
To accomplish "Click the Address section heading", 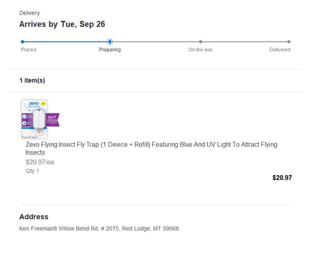I will [x=34, y=217].
